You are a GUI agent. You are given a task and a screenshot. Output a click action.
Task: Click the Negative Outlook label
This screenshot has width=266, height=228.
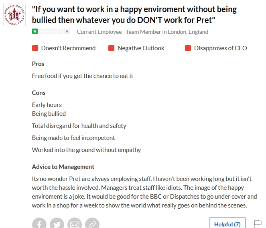pos(141,48)
